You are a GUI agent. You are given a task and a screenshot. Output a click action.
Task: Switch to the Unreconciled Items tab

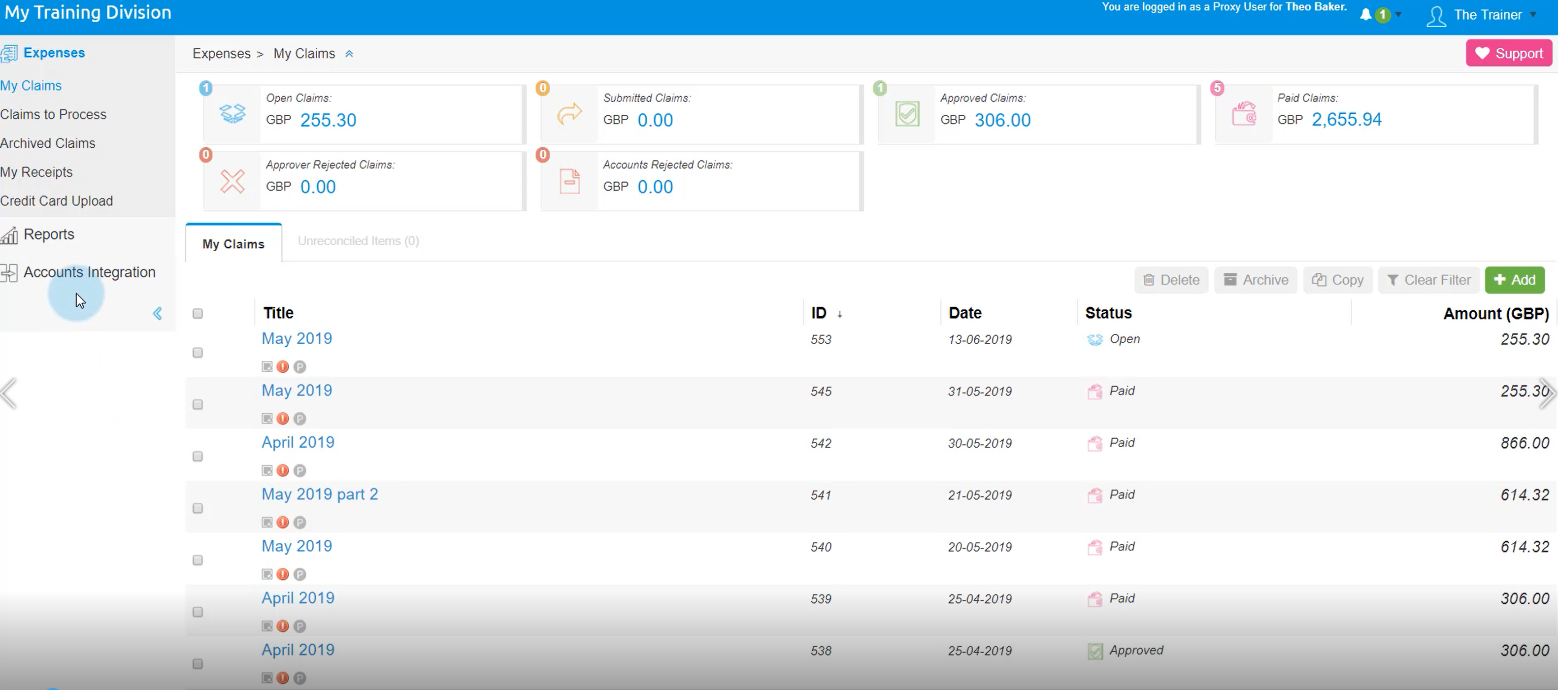point(358,241)
